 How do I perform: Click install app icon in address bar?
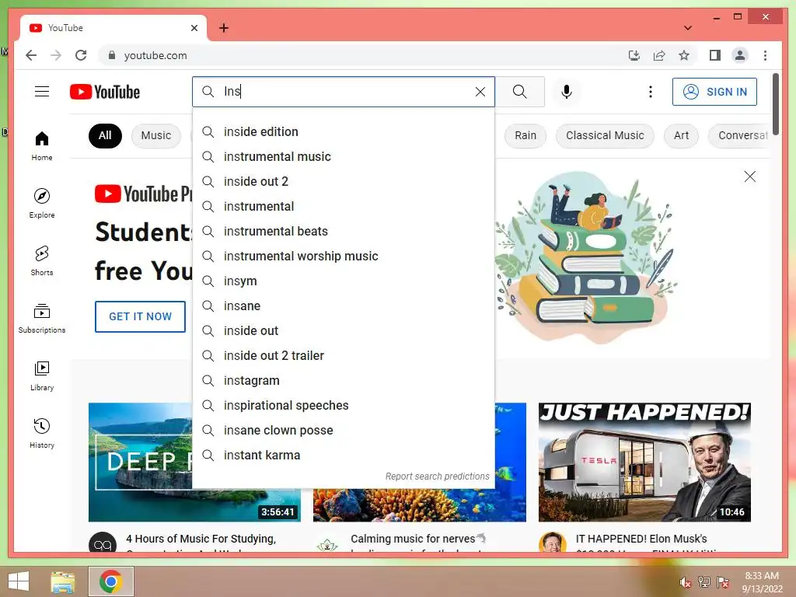[x=634, y=55]
